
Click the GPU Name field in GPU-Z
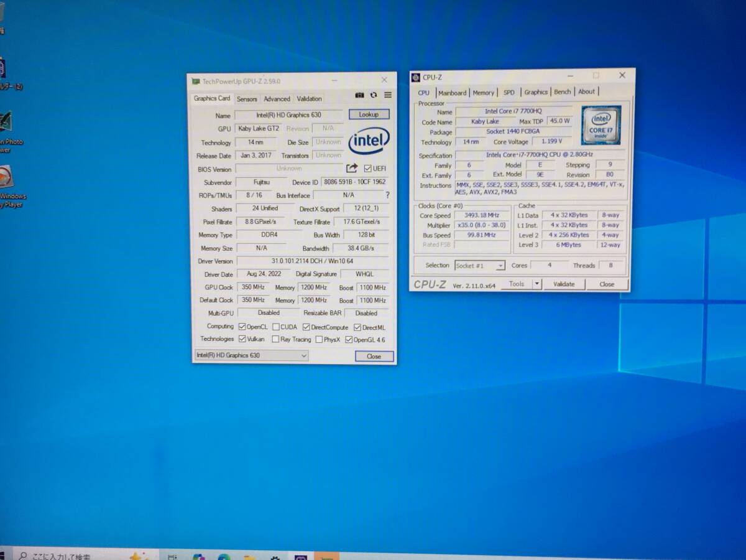tap(289, 115)
